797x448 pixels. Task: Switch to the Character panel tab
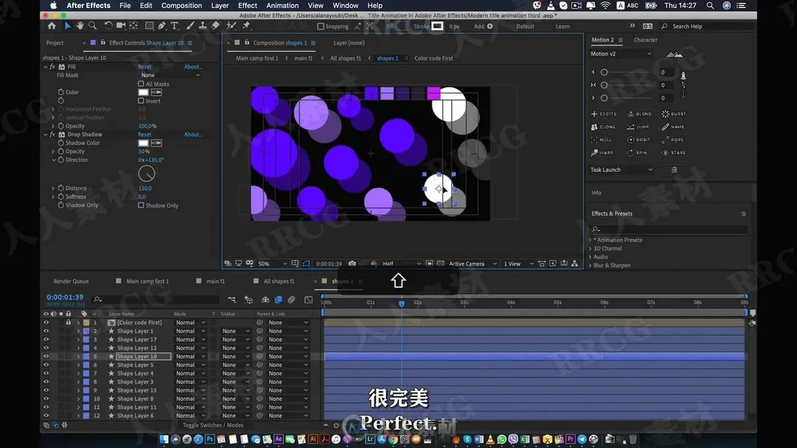(646, 40)
